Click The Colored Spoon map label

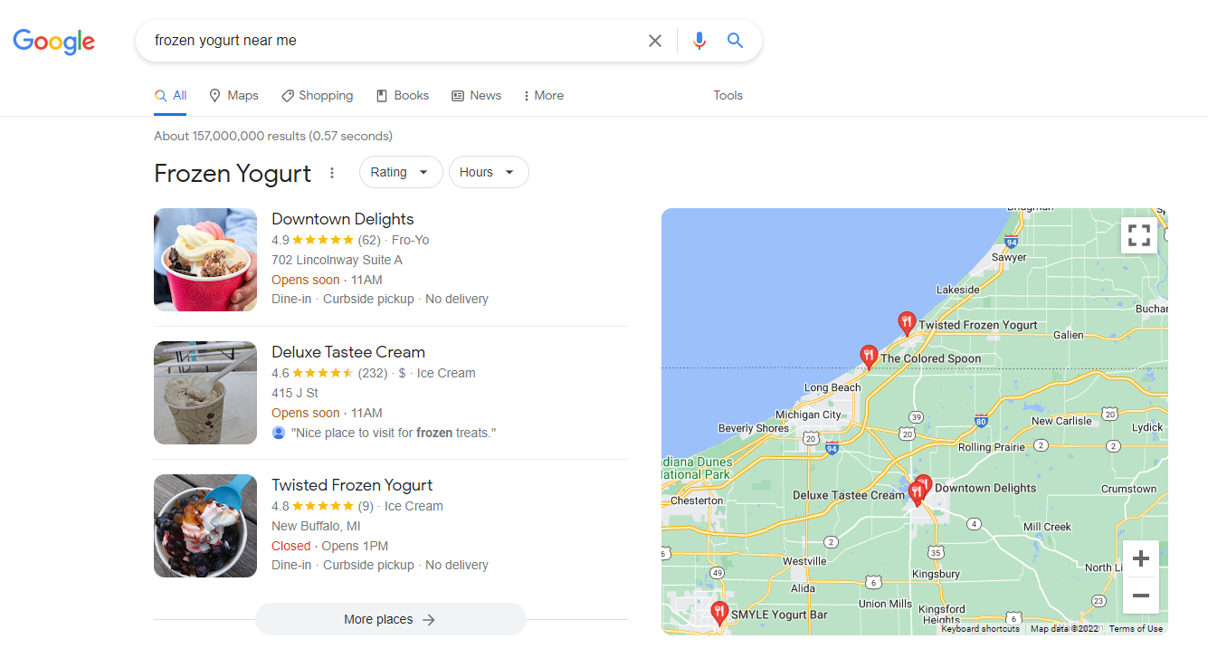click(x=930, y=358)
